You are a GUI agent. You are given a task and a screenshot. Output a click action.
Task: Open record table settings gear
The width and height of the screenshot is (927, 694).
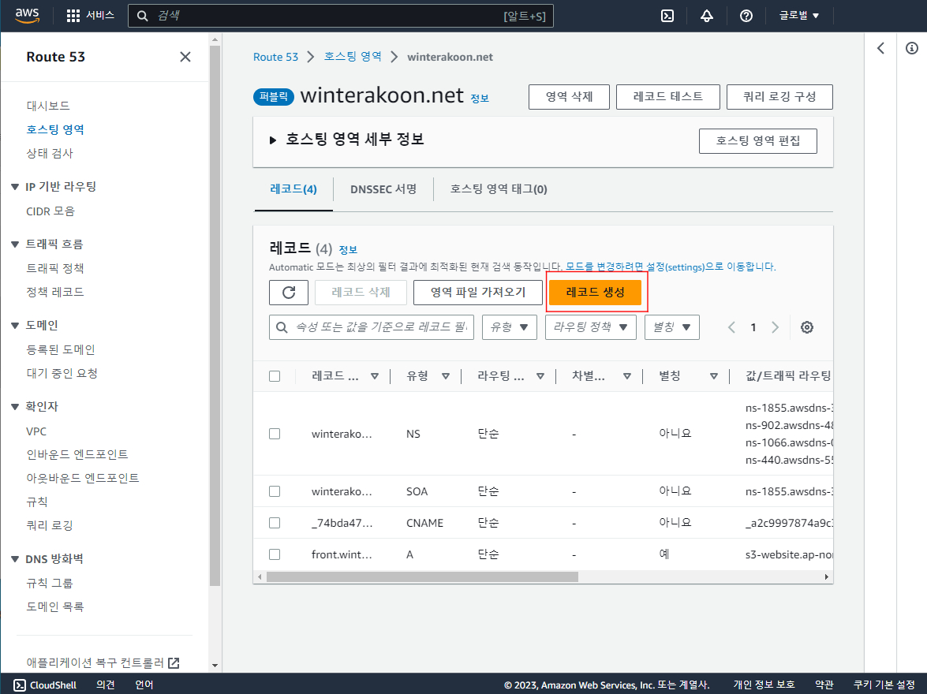(807, 327)
